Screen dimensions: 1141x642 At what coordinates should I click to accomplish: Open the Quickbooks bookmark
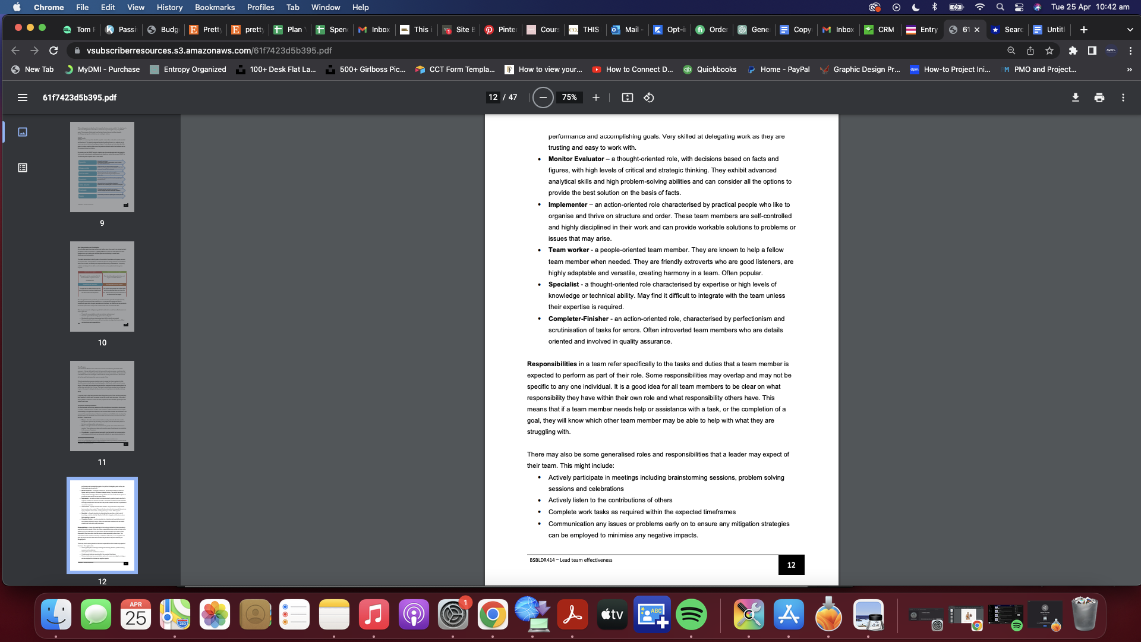click(710, 70)
